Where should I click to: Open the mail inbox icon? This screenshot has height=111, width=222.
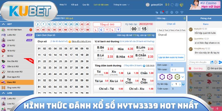click(162, 12)
